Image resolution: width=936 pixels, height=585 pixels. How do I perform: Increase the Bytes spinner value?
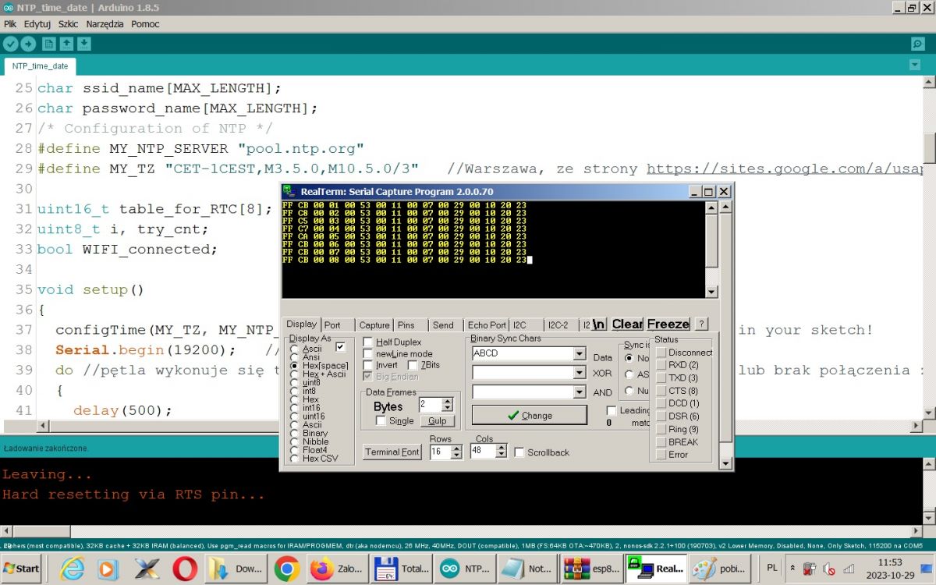click(447, 402)
